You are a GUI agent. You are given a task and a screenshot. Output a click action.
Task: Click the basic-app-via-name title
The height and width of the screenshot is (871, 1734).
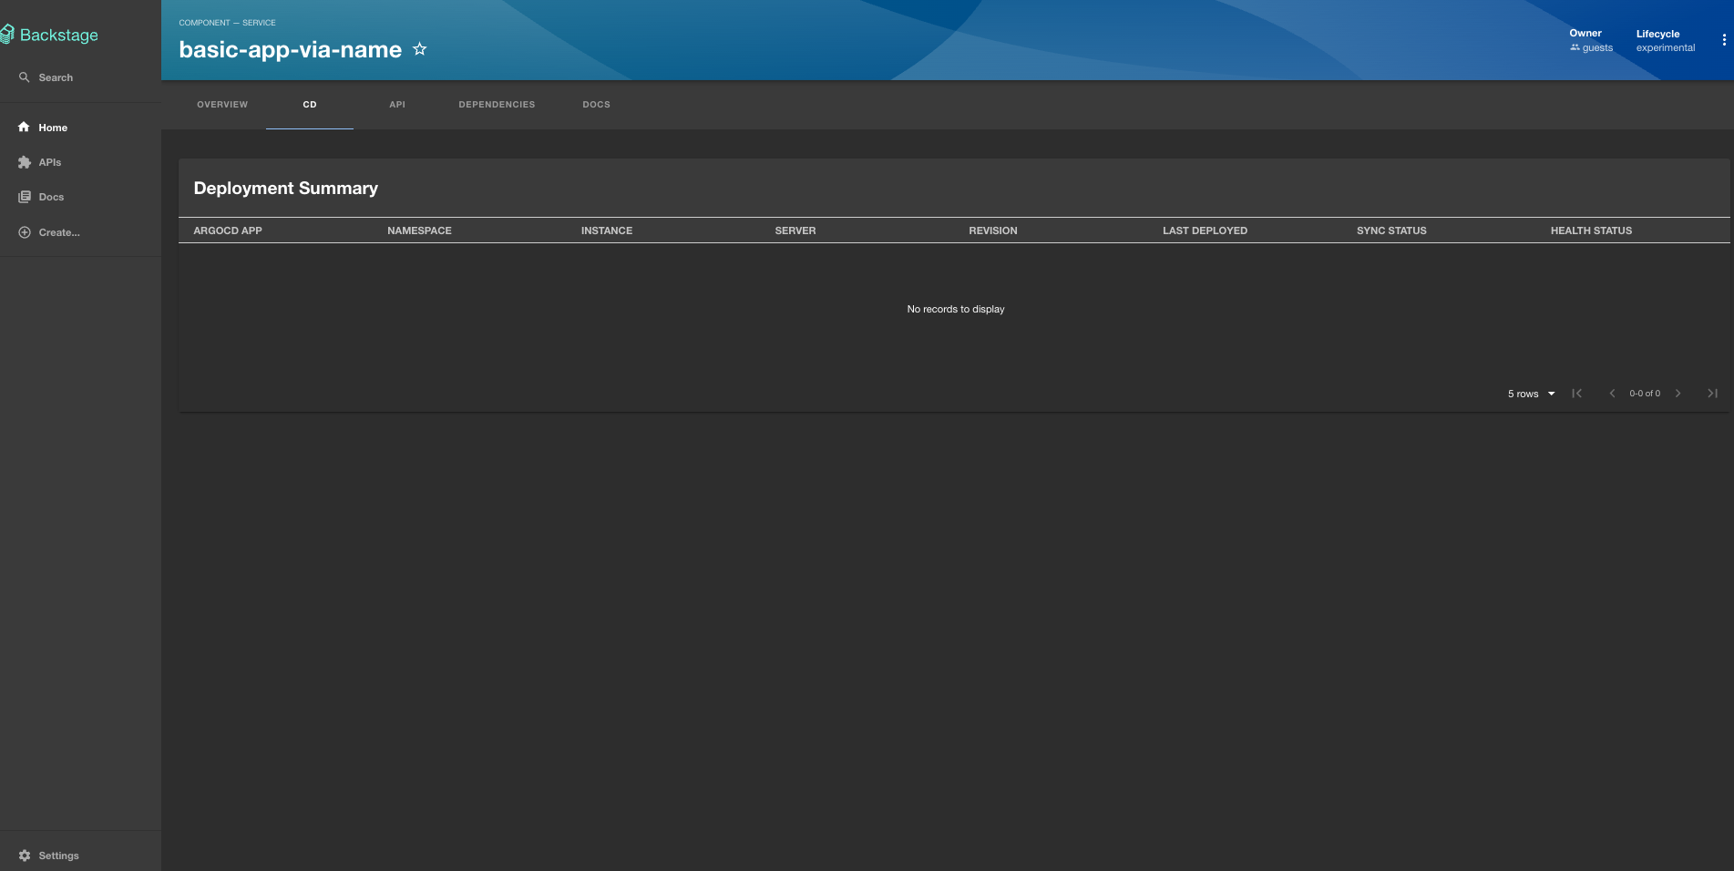tap(290, 50)
